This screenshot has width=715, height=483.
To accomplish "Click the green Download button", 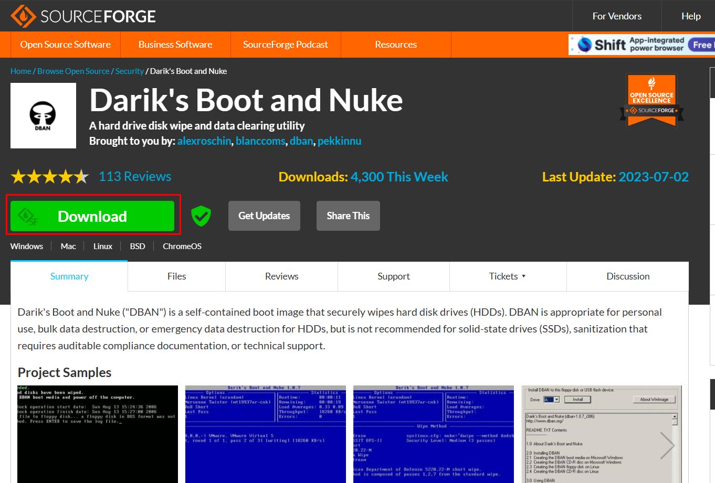I will click(92, 216).
